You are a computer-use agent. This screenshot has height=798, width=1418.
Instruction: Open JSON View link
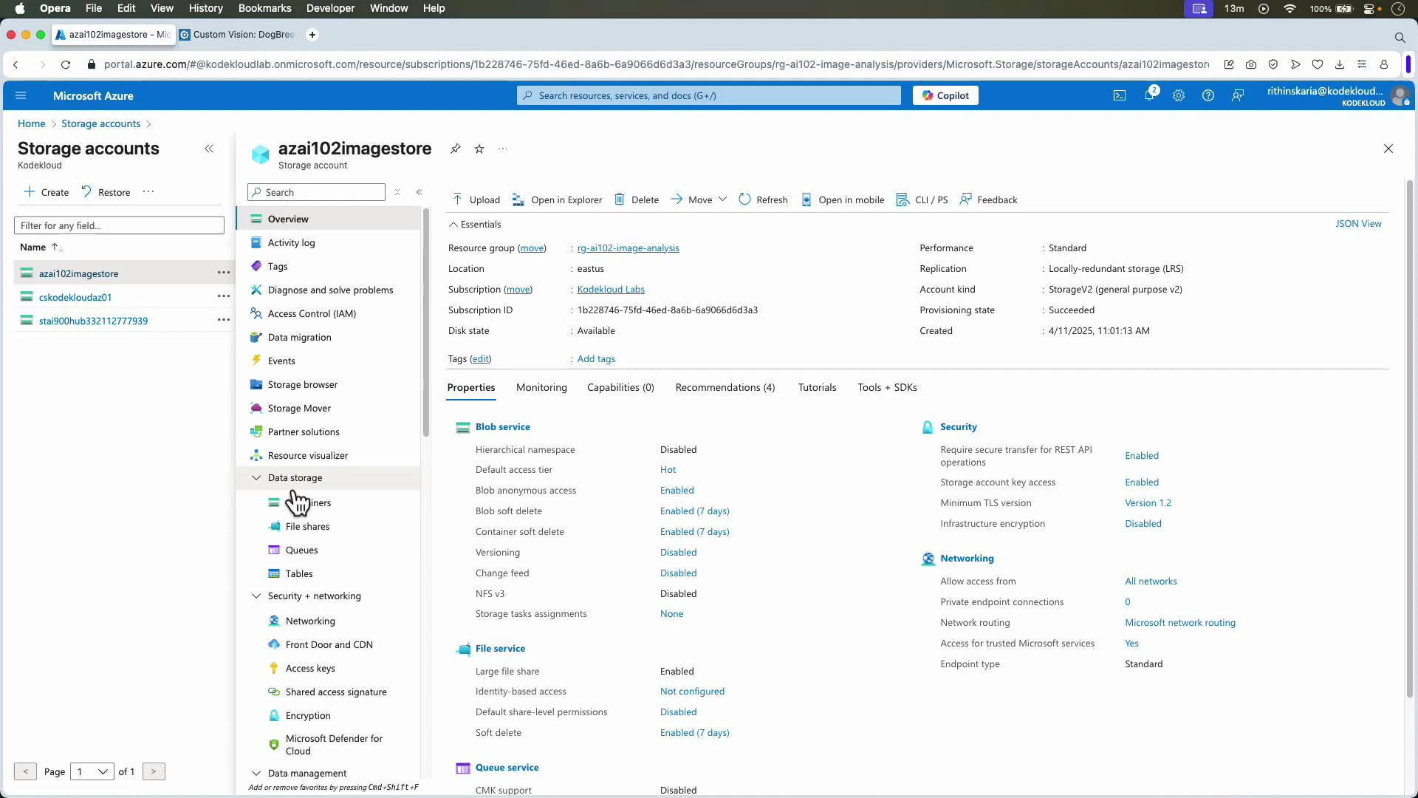pos(1358,224)
